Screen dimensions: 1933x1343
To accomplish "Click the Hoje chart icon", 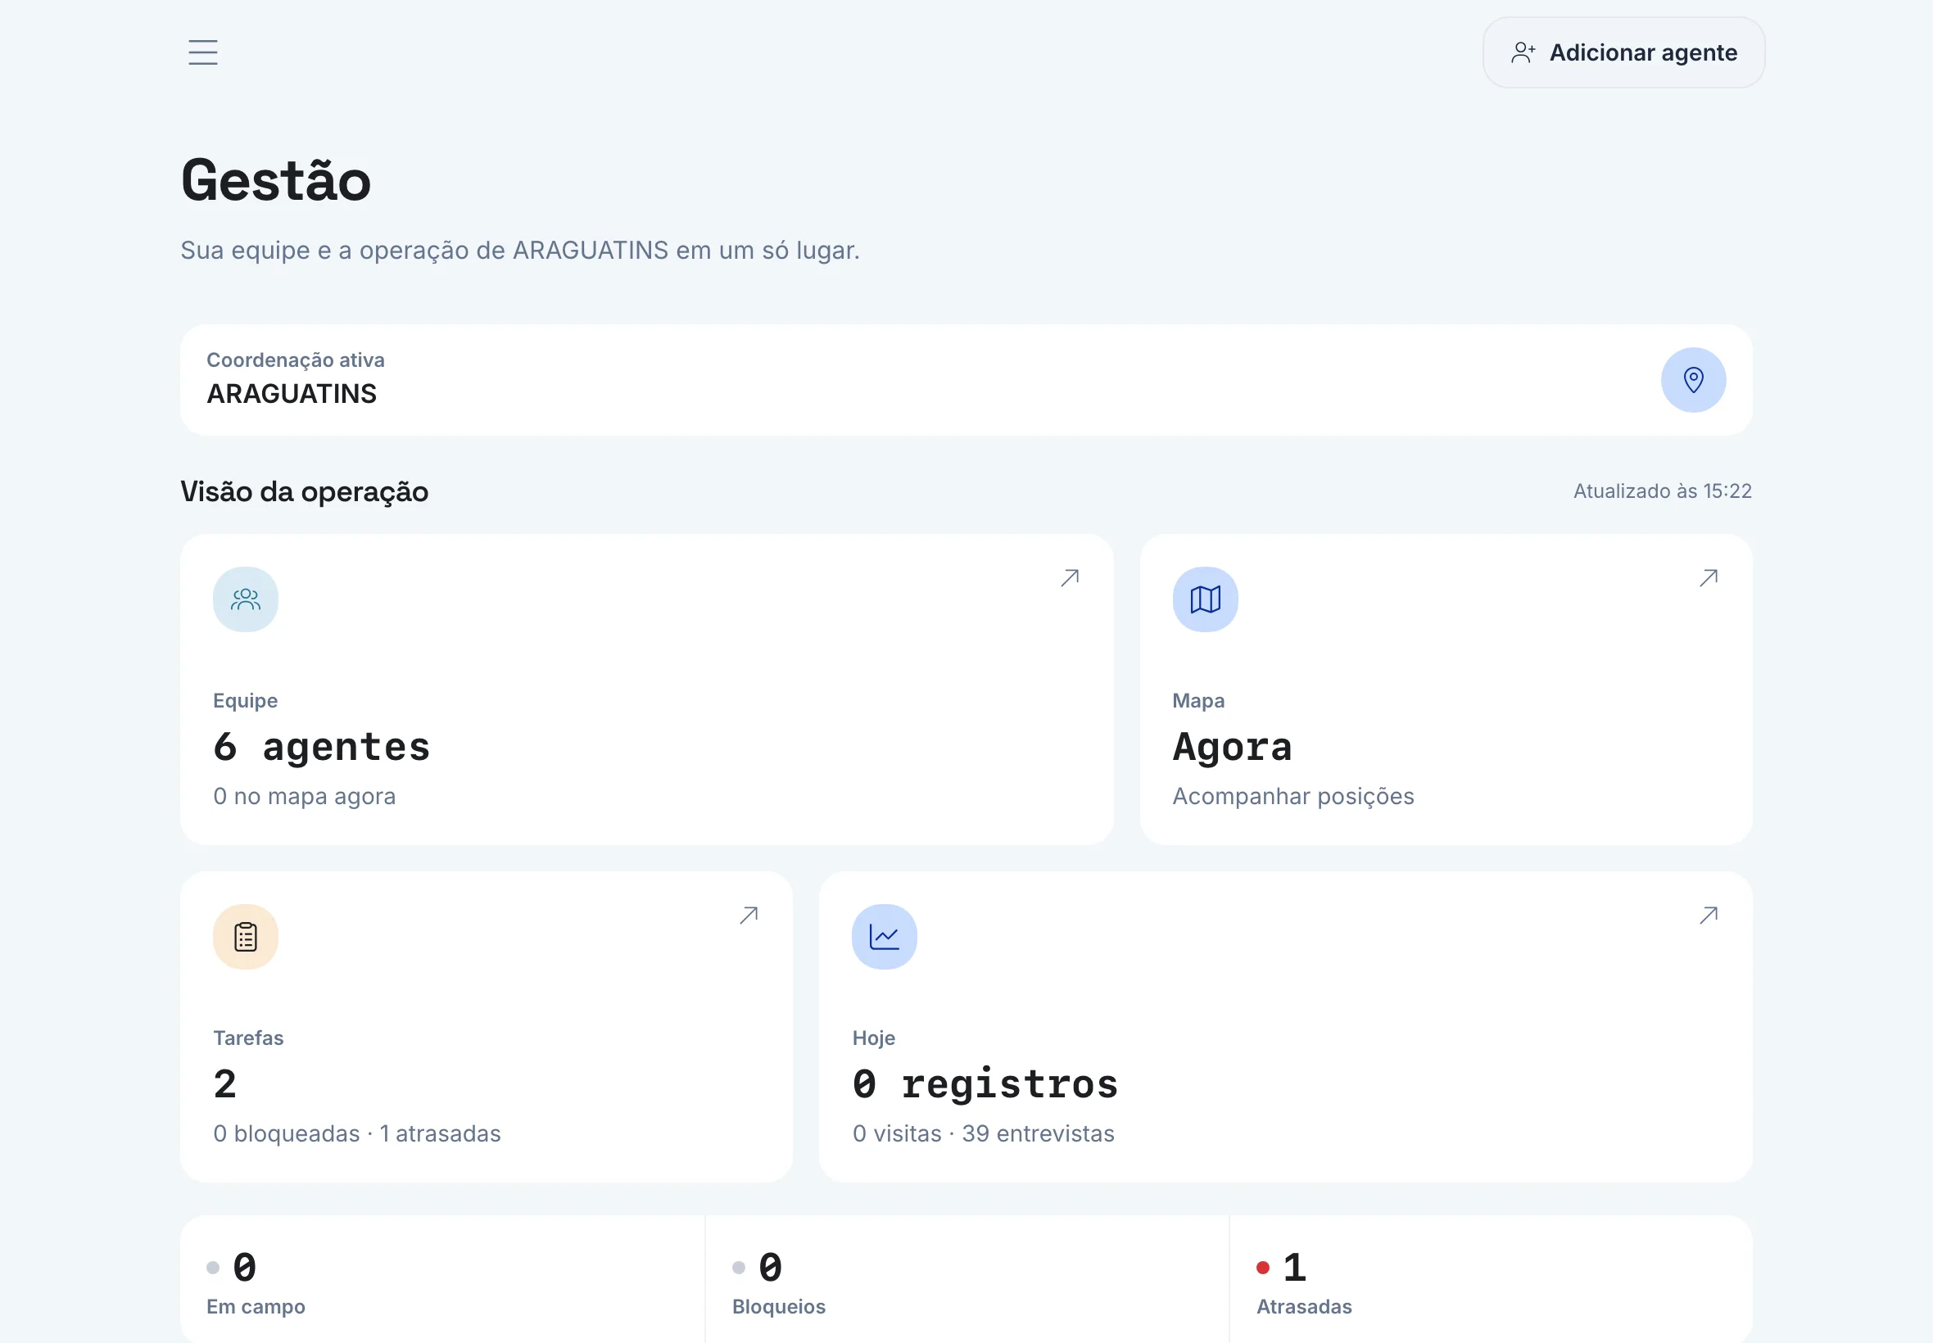I will pos(885,937).
